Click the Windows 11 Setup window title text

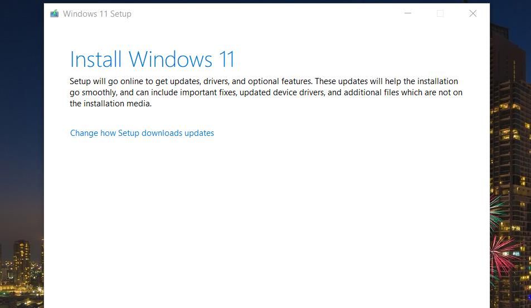pyautogui.click(x=97, y=14)
